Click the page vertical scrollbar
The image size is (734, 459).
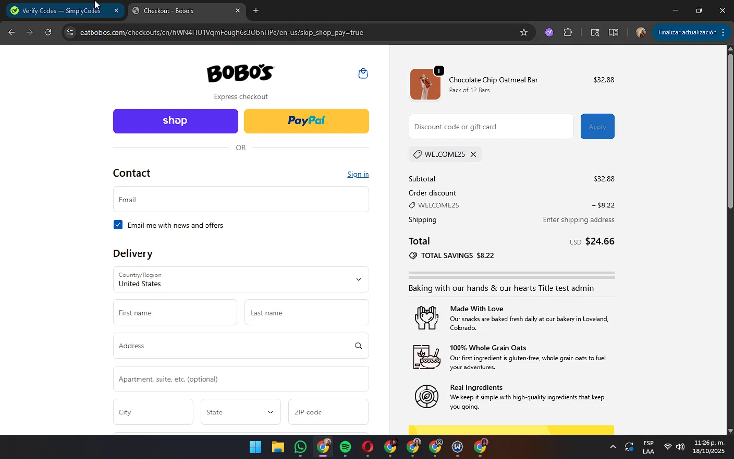(x=730, y=132)
